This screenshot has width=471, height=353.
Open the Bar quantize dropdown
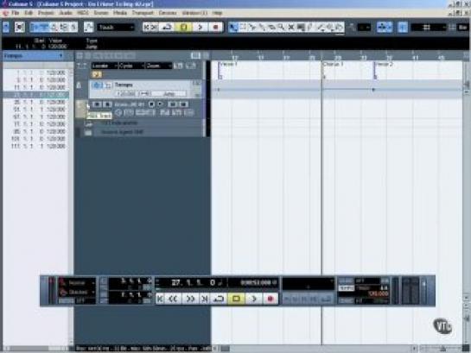[x=462, y=28]
